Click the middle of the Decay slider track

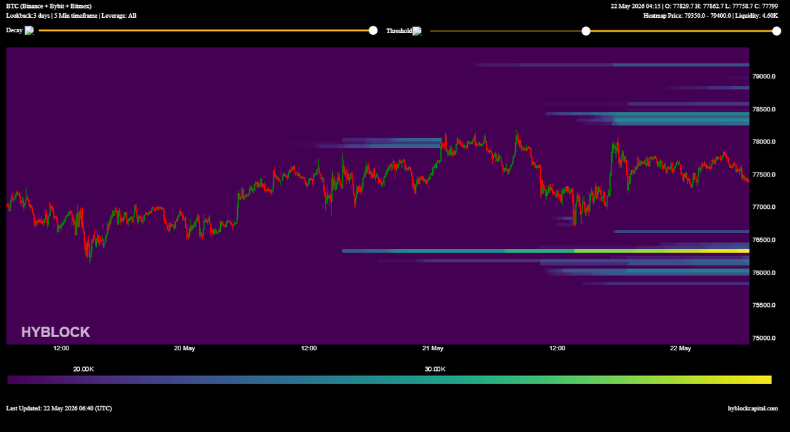(x=206, y=31)
